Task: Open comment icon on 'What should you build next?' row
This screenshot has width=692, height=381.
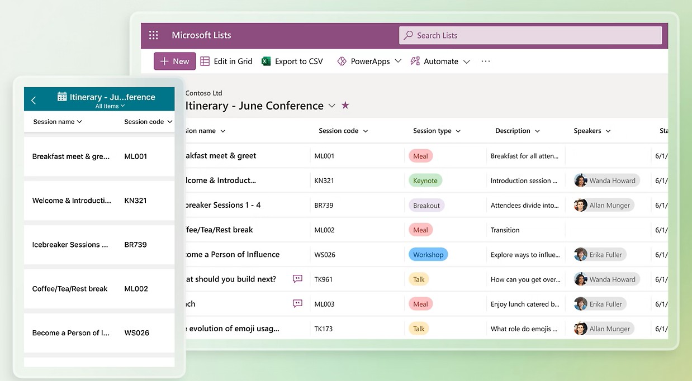Action: (x=297, y=279)
